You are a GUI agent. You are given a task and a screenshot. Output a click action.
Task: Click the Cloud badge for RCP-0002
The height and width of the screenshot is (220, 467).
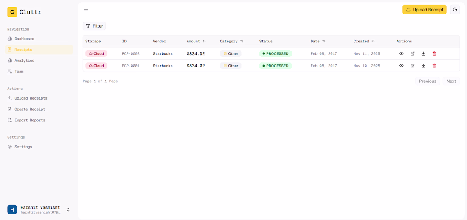[96, 53]
